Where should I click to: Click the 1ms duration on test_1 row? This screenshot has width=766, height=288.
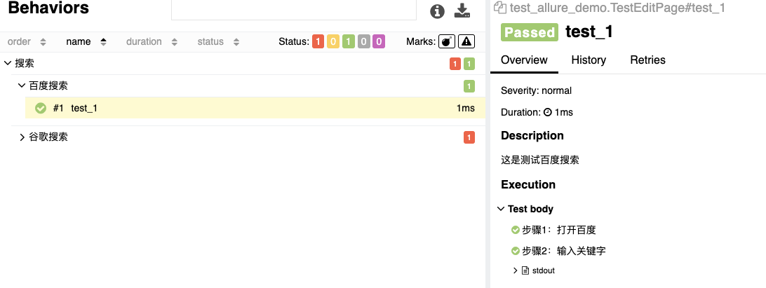coord(466,108)
